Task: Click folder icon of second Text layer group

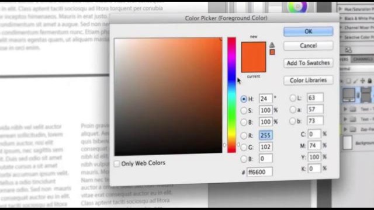Action: point(353,119)
